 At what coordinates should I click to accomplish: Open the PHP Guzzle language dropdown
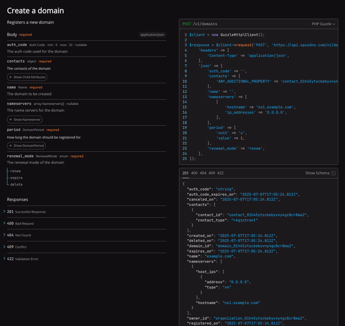click(x=324, y=24)
